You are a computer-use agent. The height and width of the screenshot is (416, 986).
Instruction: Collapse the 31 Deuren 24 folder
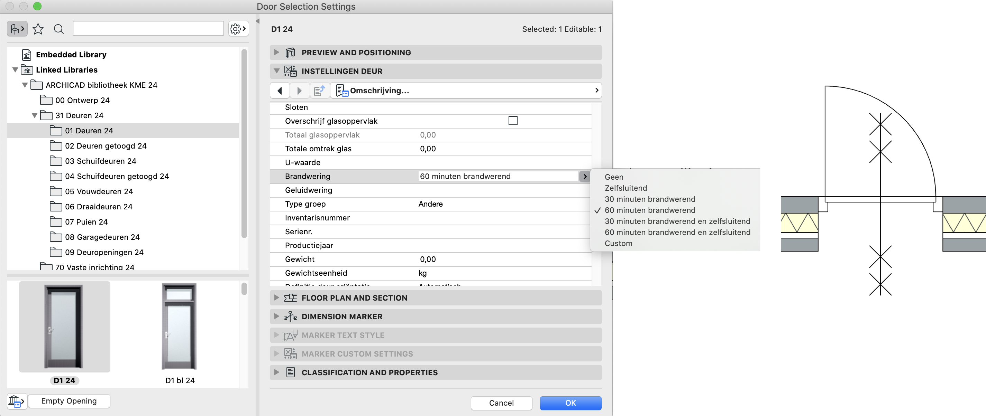(x=35, y=115)
